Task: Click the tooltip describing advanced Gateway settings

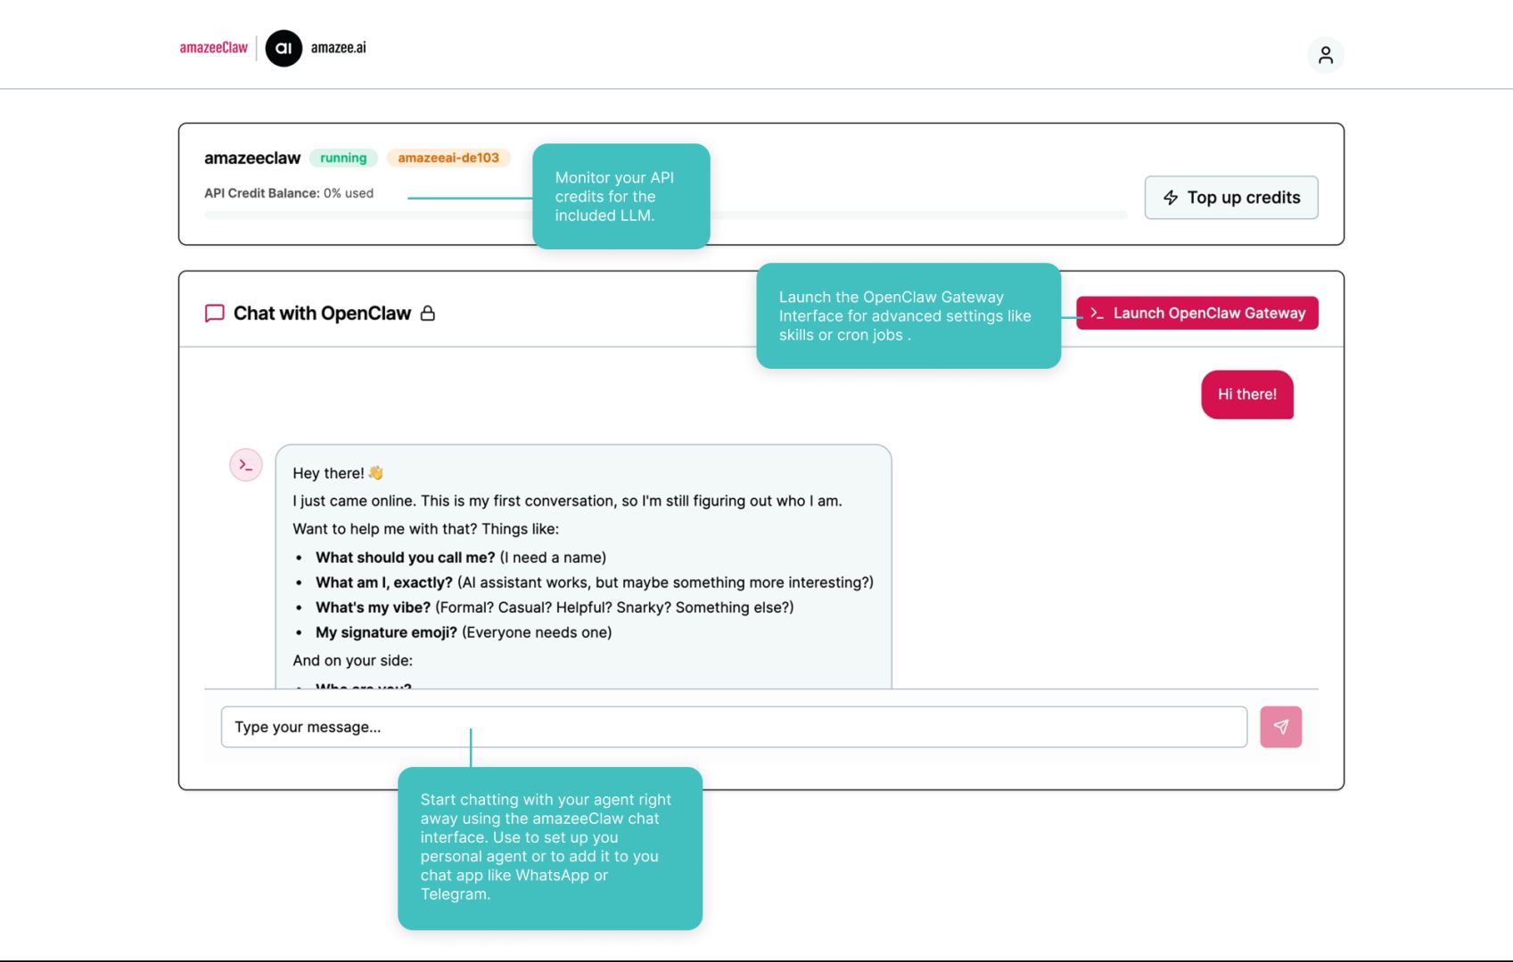Action: (908, 315)
